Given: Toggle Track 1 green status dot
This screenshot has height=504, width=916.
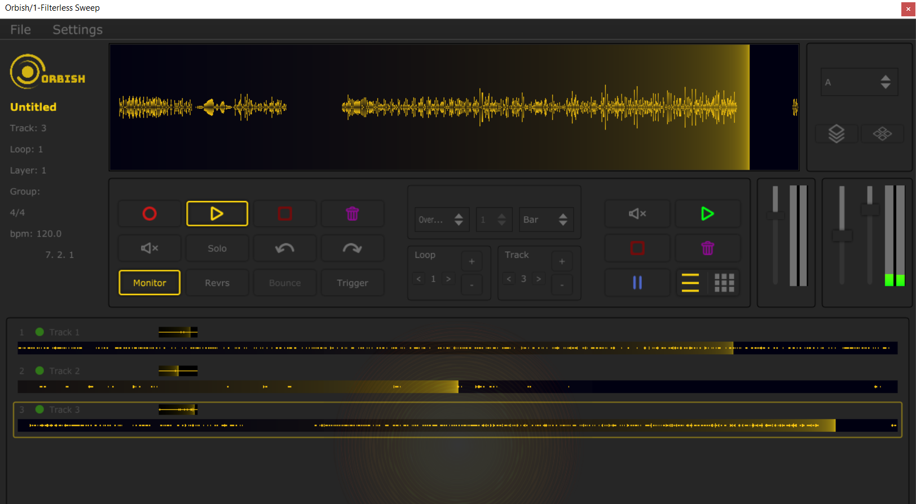Looking at the screenshot, I should coord(39,332).
